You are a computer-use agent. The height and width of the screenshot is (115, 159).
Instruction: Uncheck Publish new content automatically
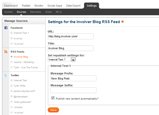(53, 98)
